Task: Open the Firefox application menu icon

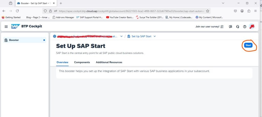Action: [x=256, y=11]
